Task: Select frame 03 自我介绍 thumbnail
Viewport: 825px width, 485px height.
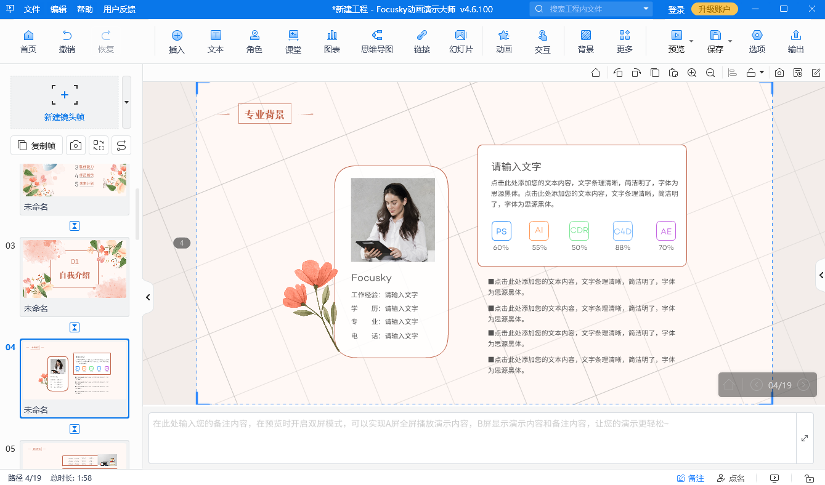Action: coord(75,276)
